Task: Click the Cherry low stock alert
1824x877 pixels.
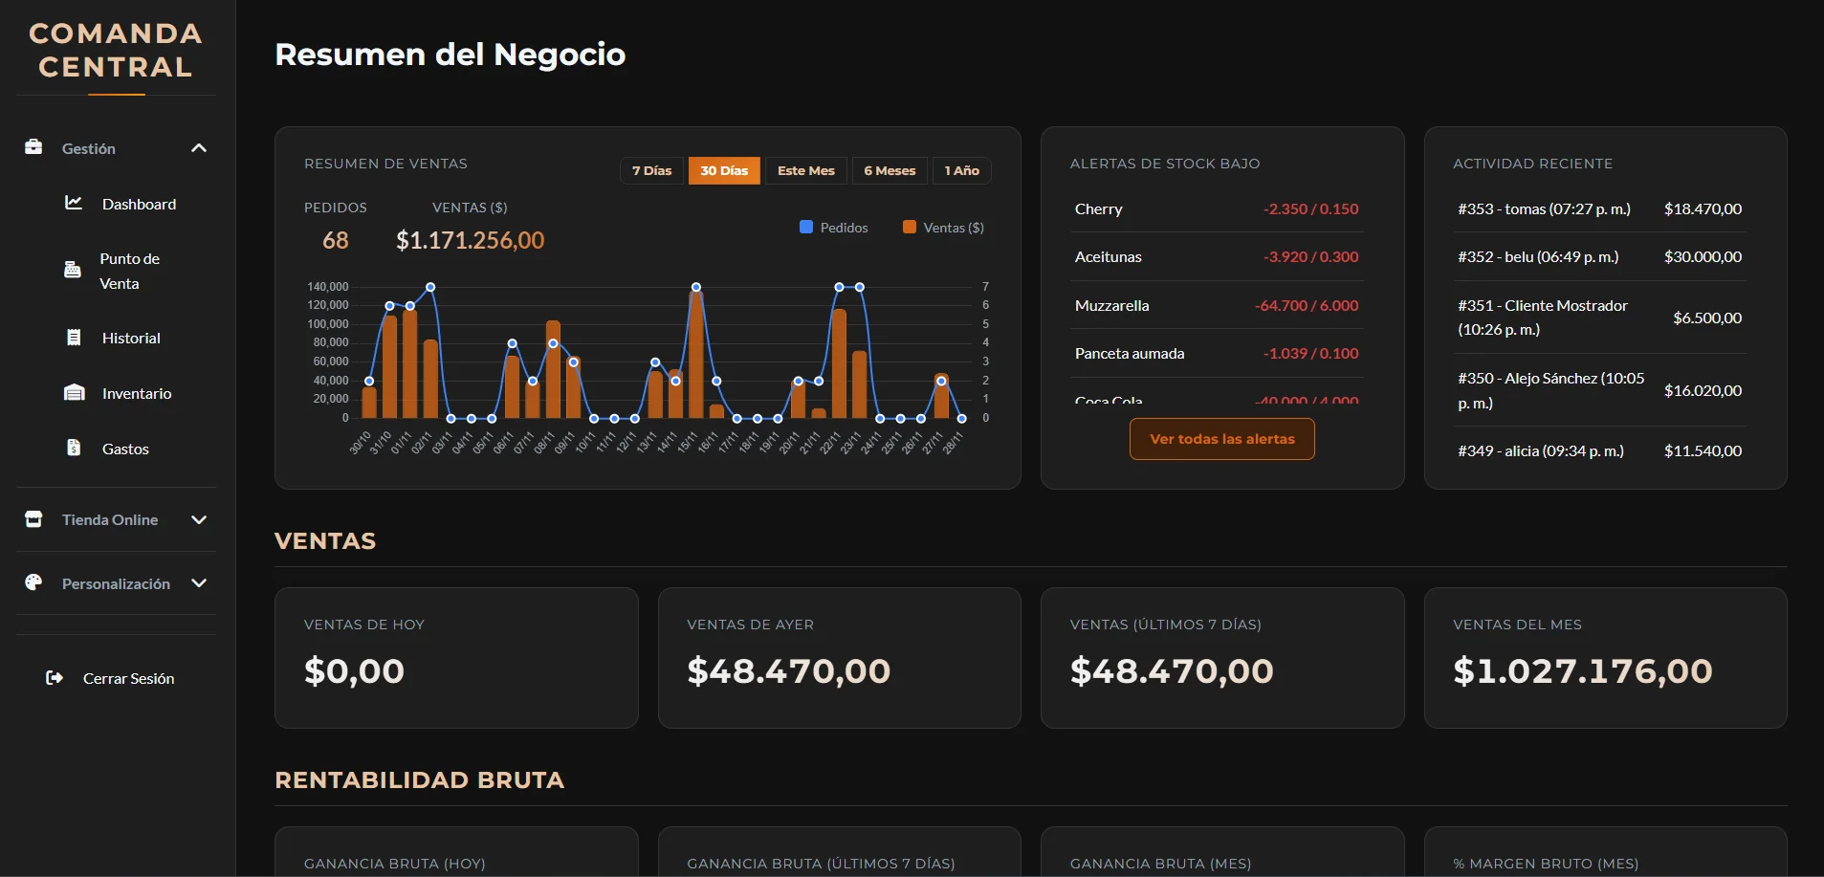Action: 1217,208
